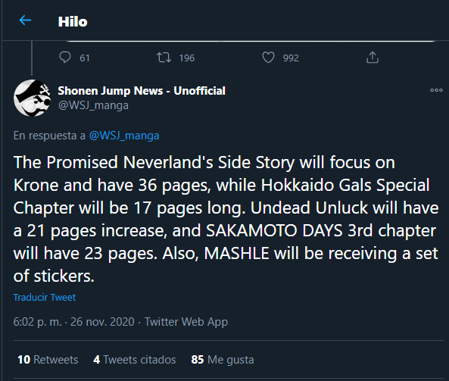Click Traducir Tweet to translate

pos(45,298)
